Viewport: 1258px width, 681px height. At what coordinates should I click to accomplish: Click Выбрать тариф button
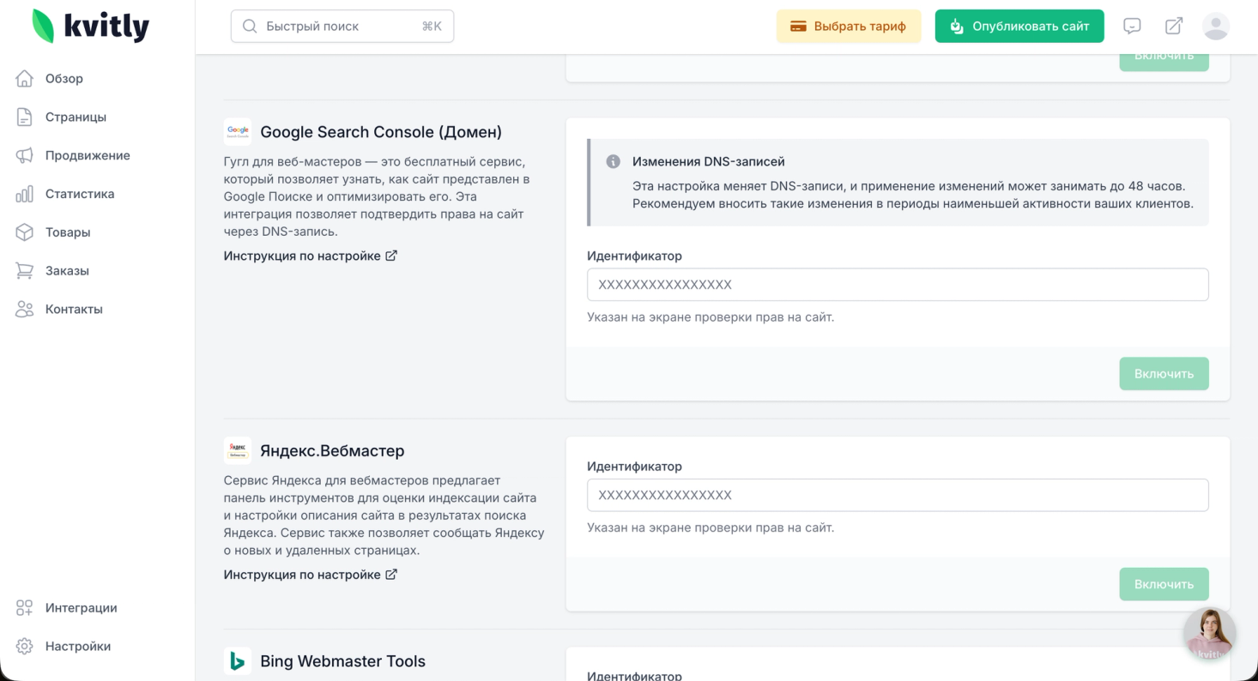click(x=849, y=27)
